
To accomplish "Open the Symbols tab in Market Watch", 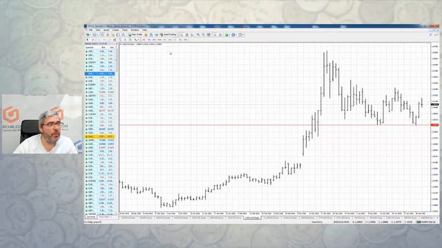I will (90, 217).
